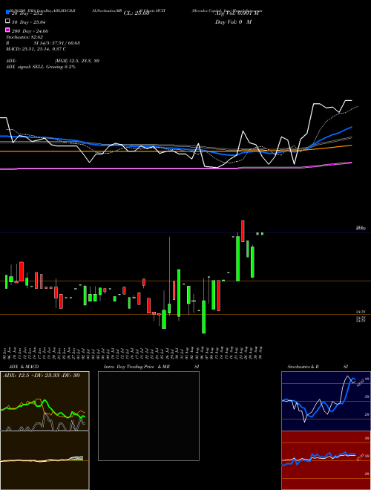371x490 pixels.
Task: Click the 'Avg Vol: 0.001 M' label
Action: [238, 13]
